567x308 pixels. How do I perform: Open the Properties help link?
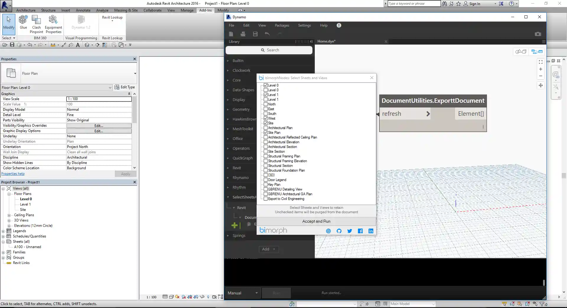point(13,173)
